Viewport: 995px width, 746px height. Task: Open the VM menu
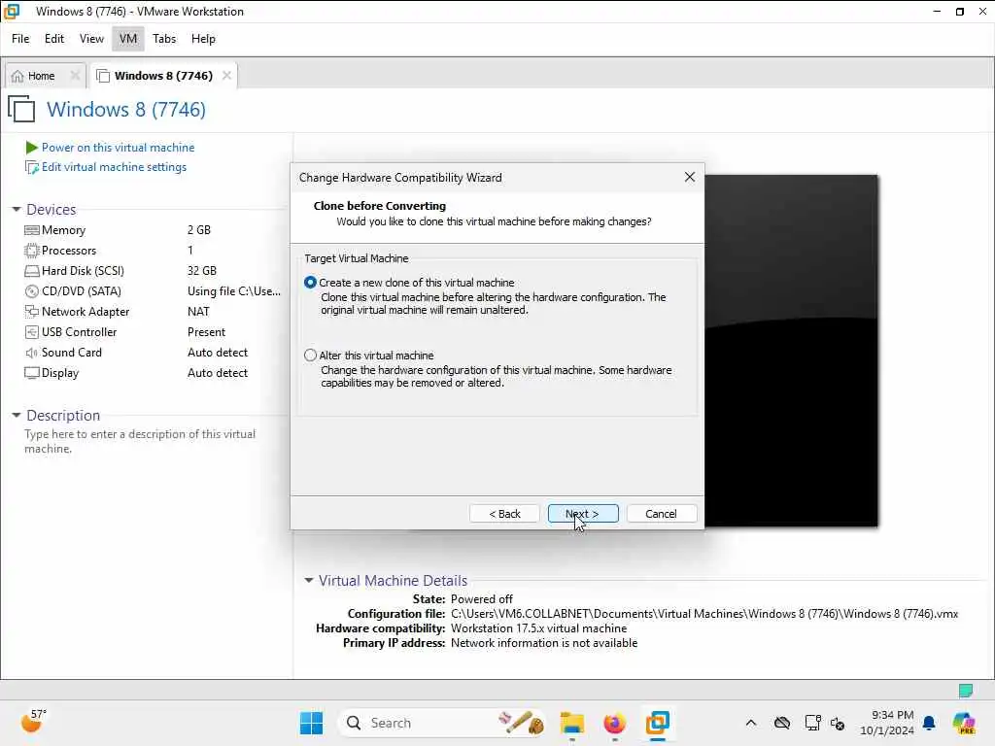pos(128,39)
